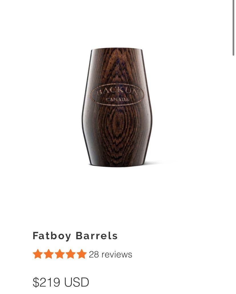Select the fifth orange rating star
Viewport: 236px width, 294px height.
(x=82, y=254)
